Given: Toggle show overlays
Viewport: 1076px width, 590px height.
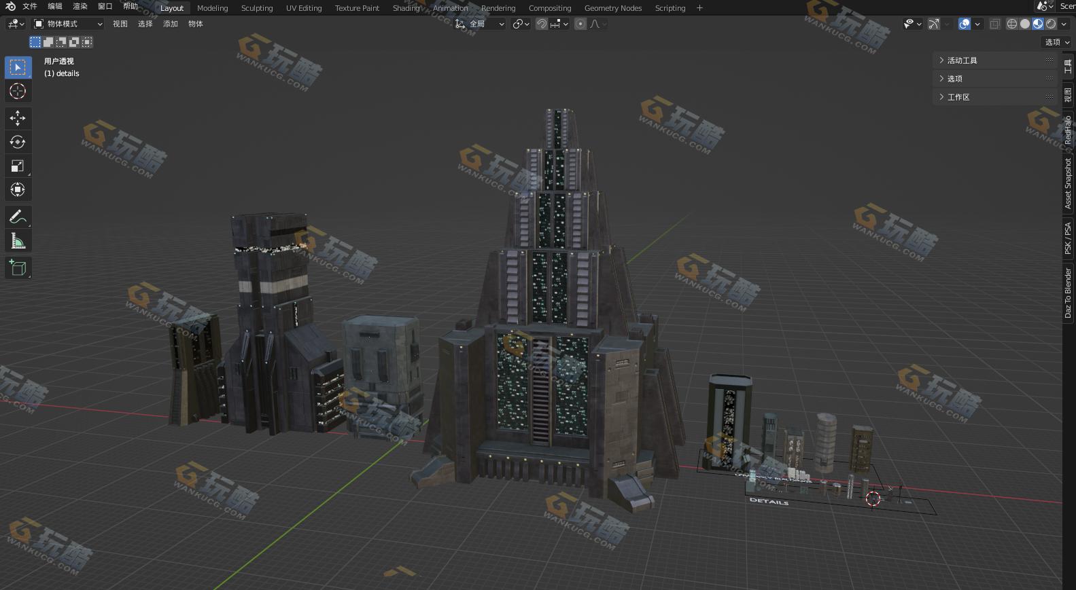Looking at the screenshot, I should click(x=965, y=24).
